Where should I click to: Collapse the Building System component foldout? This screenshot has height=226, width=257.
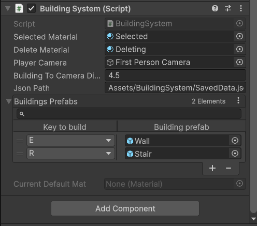(8, 8)
